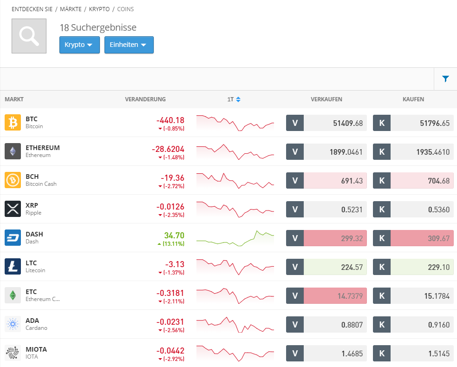
Task: Open the BTC one-day sparkline chart
Action: click(x=235, y=123)
